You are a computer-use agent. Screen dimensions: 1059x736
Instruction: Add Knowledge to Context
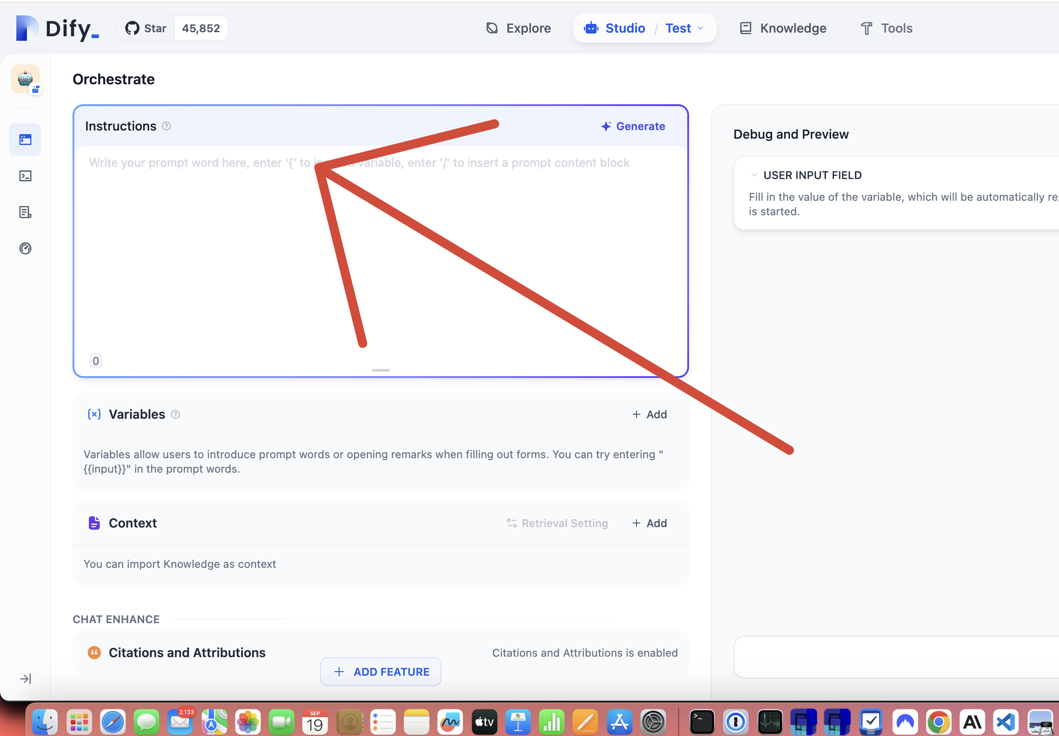[650, 523]
